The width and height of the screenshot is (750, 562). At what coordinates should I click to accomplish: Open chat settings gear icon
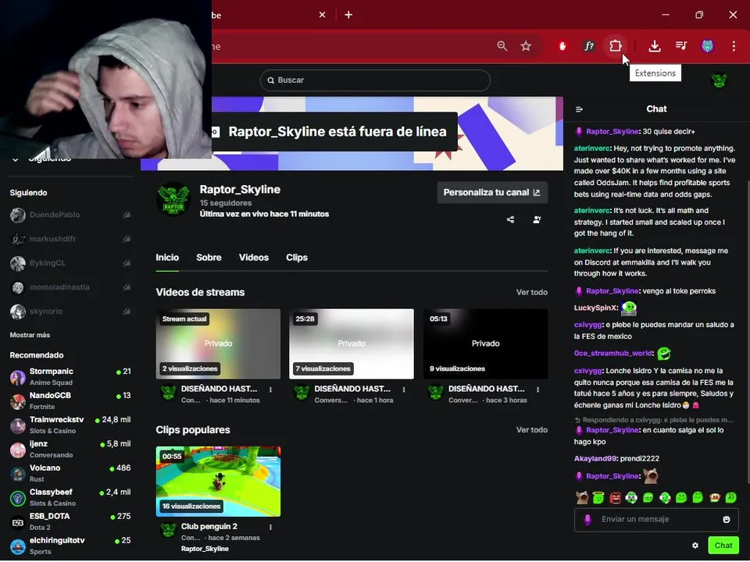695,546
